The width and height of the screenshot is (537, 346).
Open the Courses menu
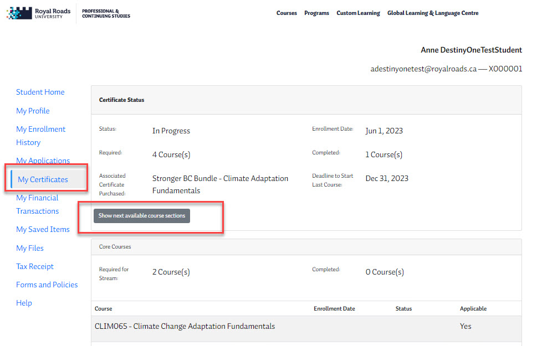click(287, 13)
